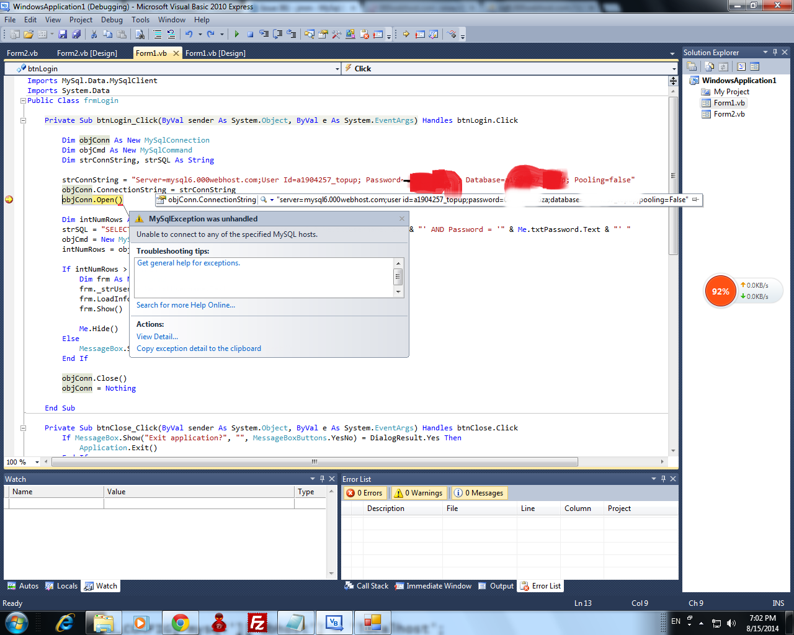The image size is (794, 635).
Task: Switch to the Form1.vb [Design] tab
Action: point(215,53)
